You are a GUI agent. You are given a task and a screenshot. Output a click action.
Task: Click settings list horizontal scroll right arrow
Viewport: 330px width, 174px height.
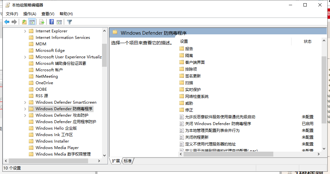click(x=319, y=154)
